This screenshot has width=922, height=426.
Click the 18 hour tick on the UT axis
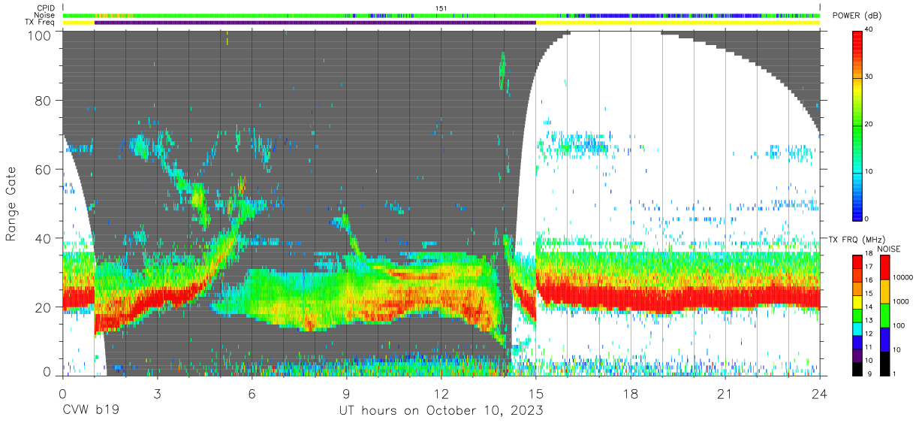tap(630, 394)
